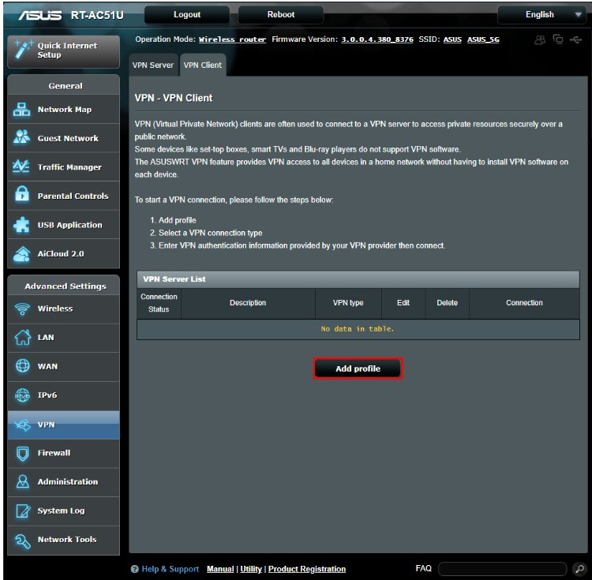The height and width of the screenshot is (580, 592).
Task: Click the WAN globe icon
Action: pyautogui.click(x=22, y=365)
